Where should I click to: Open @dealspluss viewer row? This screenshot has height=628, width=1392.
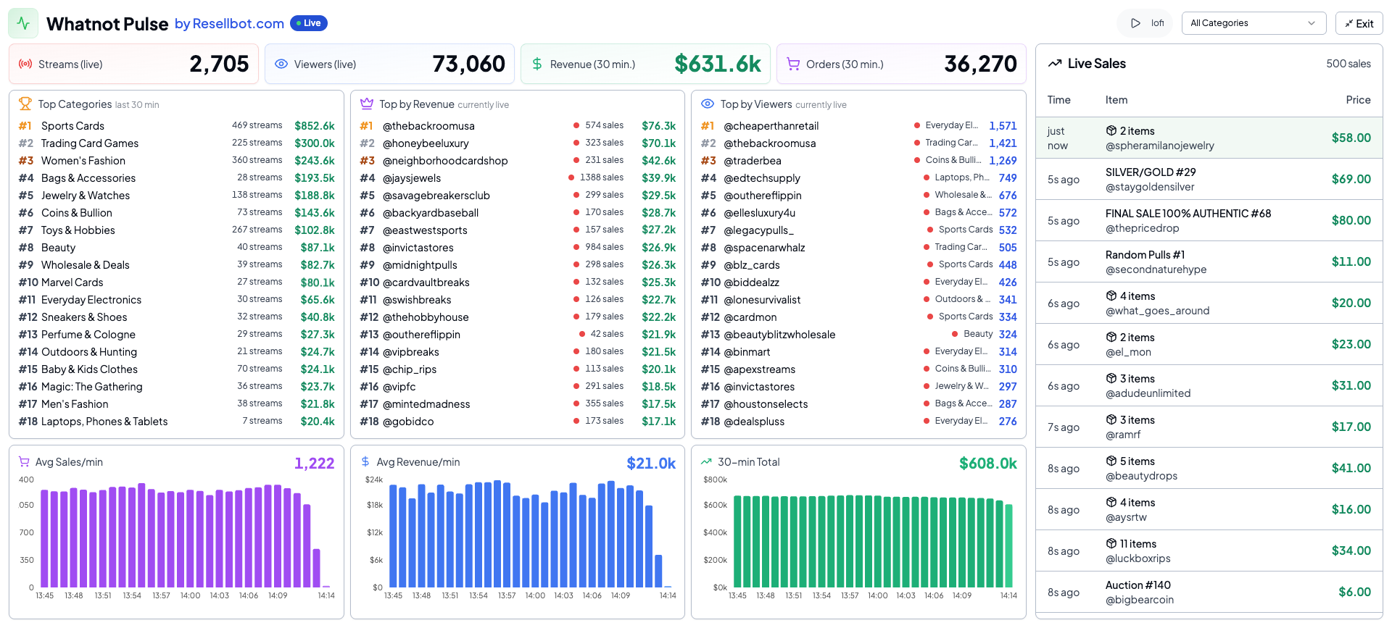(858, 421)
